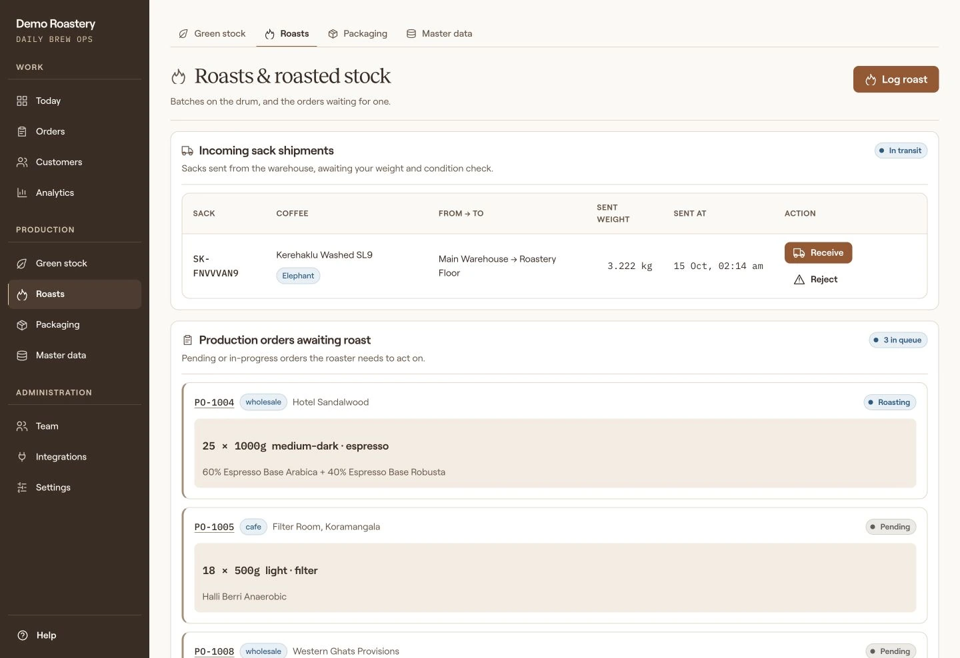Click the Roasts flame icon in sidebar
Screen dimensions: 960x658
coord(22,294)
